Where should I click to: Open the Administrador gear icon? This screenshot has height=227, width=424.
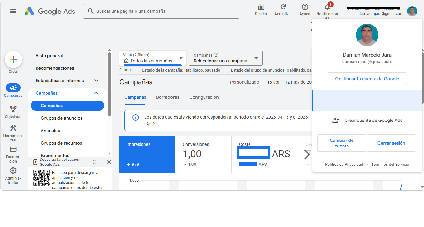(x=13, y=170)
